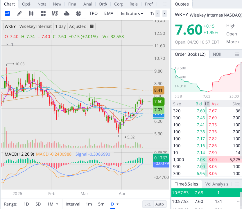The width and height of the screenshot is (242, 209).
Task: Collapse the indicator legend chevron
Action: [7, 44]
